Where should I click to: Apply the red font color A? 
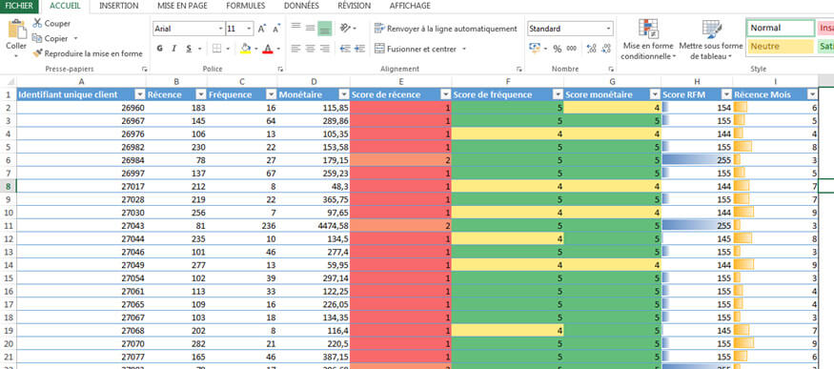pos(268,49)
